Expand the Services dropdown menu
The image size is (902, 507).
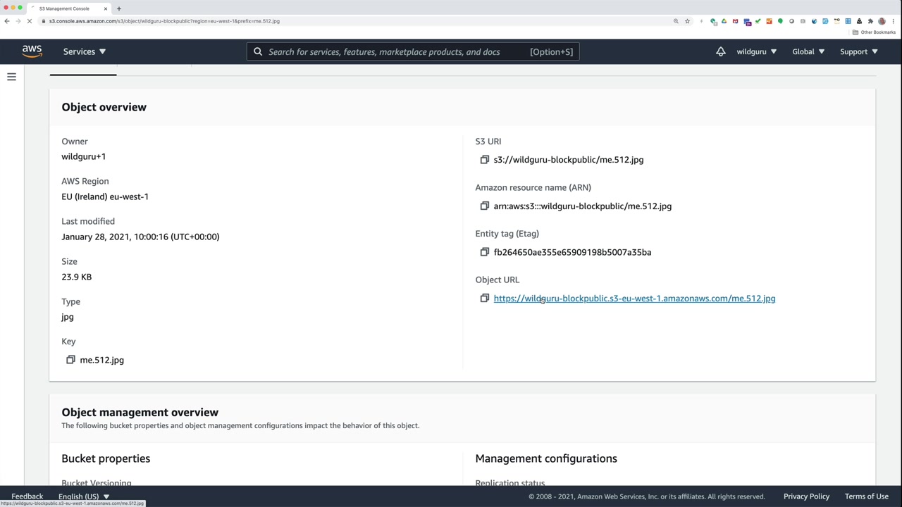point(85,51)
